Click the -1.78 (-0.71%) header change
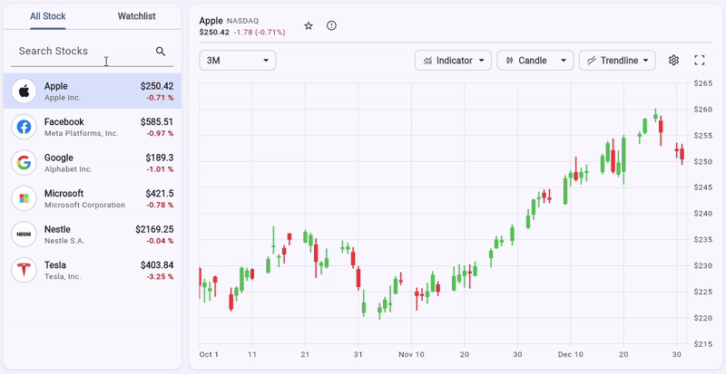Screen dimensions: 726x374 coord(260,33)
